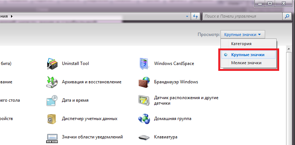Image resolution: width=295 pixels, height=145 pixels.
Task: Open Windows CardSpace text link
Action: click(174, 64)
